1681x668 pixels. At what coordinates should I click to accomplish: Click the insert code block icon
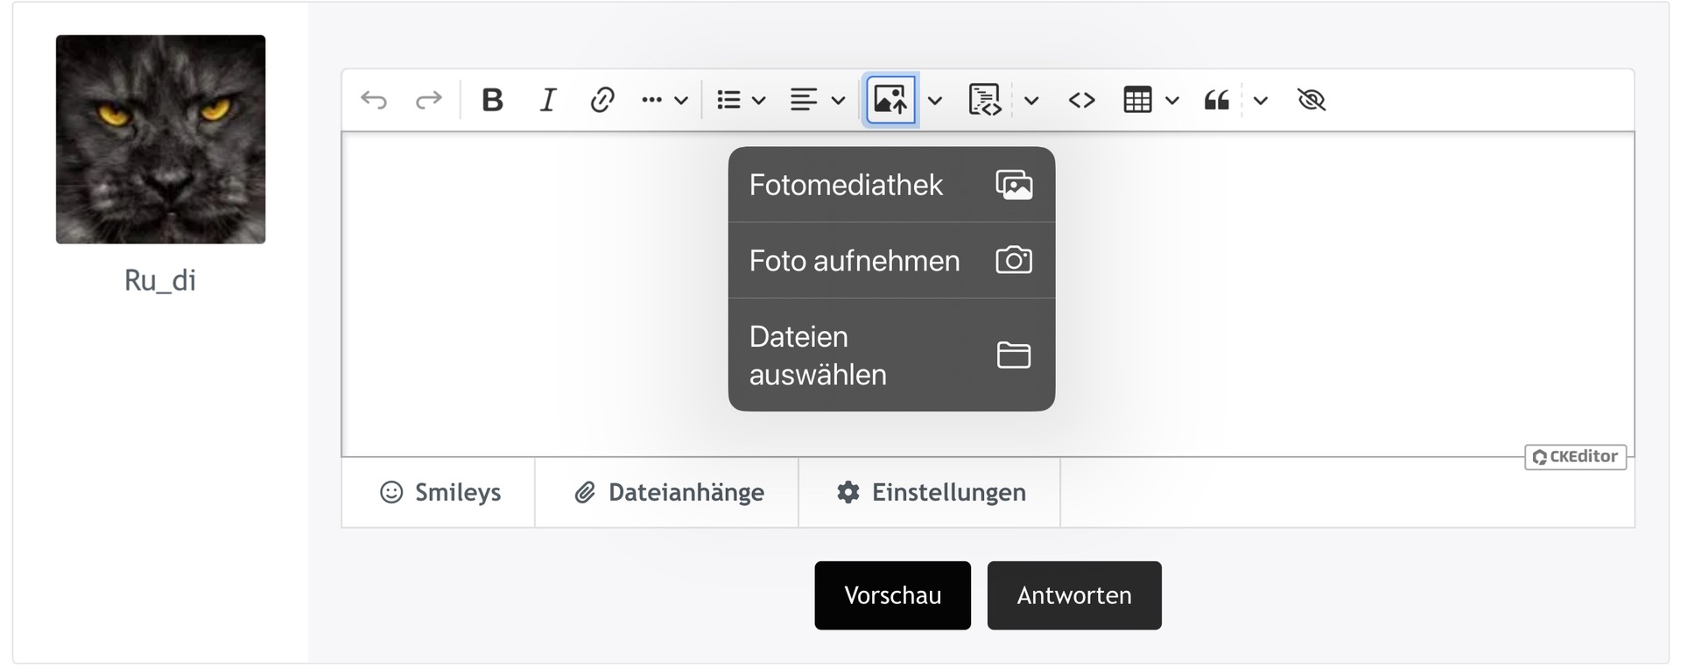click(985, 101)
